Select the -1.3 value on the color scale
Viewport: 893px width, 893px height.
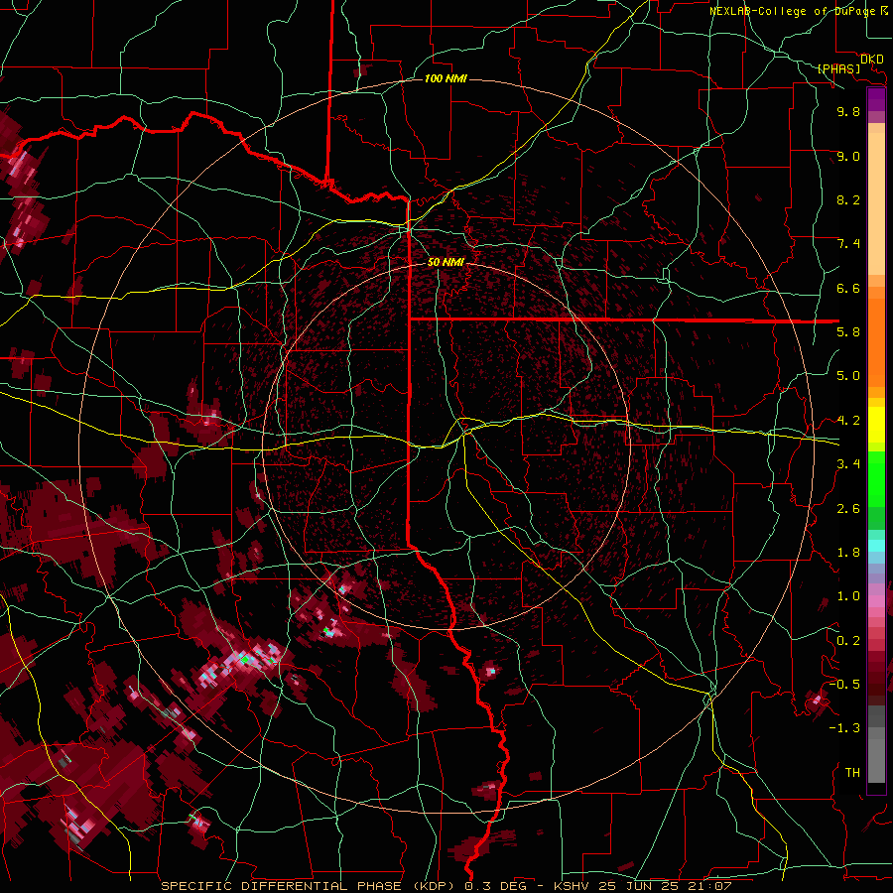pos(844,728)
